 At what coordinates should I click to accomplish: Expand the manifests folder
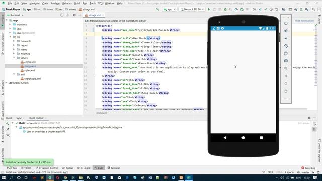(10, 24)
